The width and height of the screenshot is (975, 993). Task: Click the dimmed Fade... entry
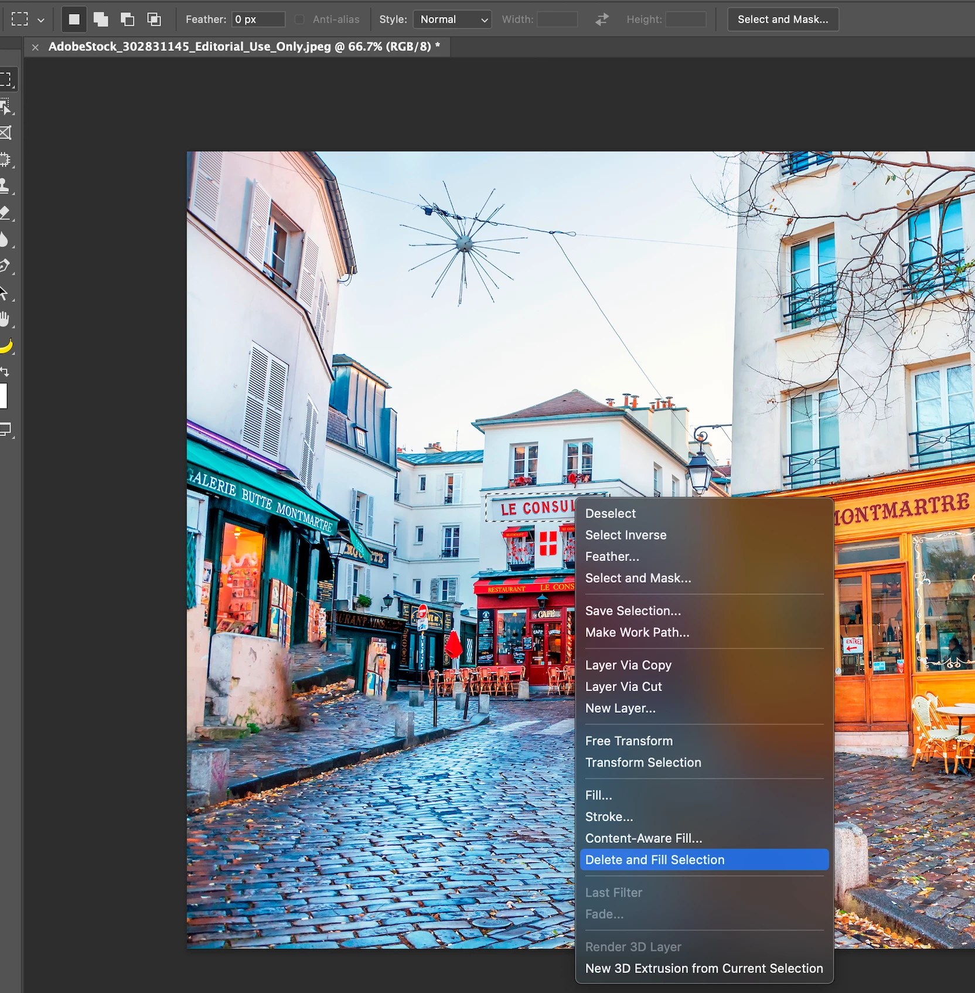(x=704, y=914)
